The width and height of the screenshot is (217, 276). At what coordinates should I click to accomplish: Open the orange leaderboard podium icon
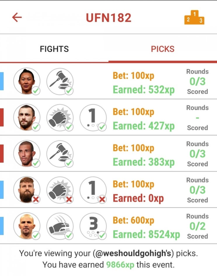coord(194,17)
